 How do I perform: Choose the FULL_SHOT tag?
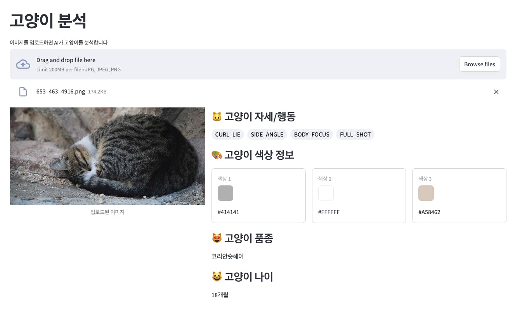click(355, 135)
